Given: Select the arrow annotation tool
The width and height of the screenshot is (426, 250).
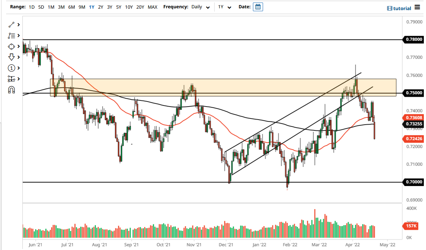Looking at the screenshot, I should pos(11,57).
